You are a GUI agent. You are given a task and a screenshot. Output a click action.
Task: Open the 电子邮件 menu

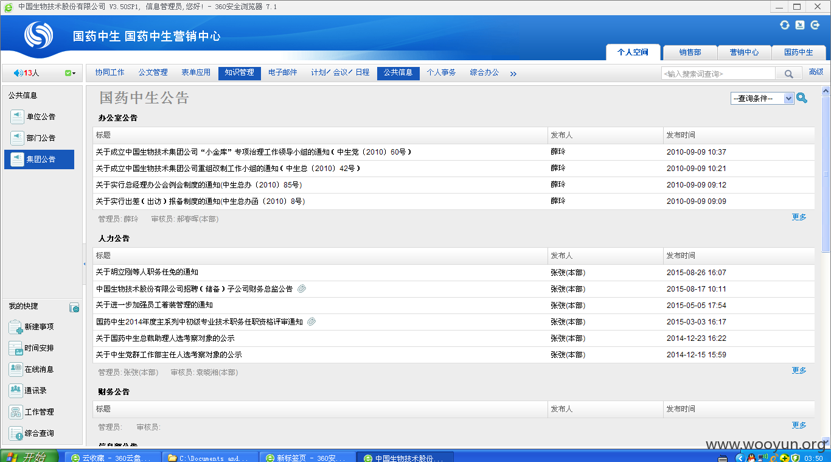point(283,72)
